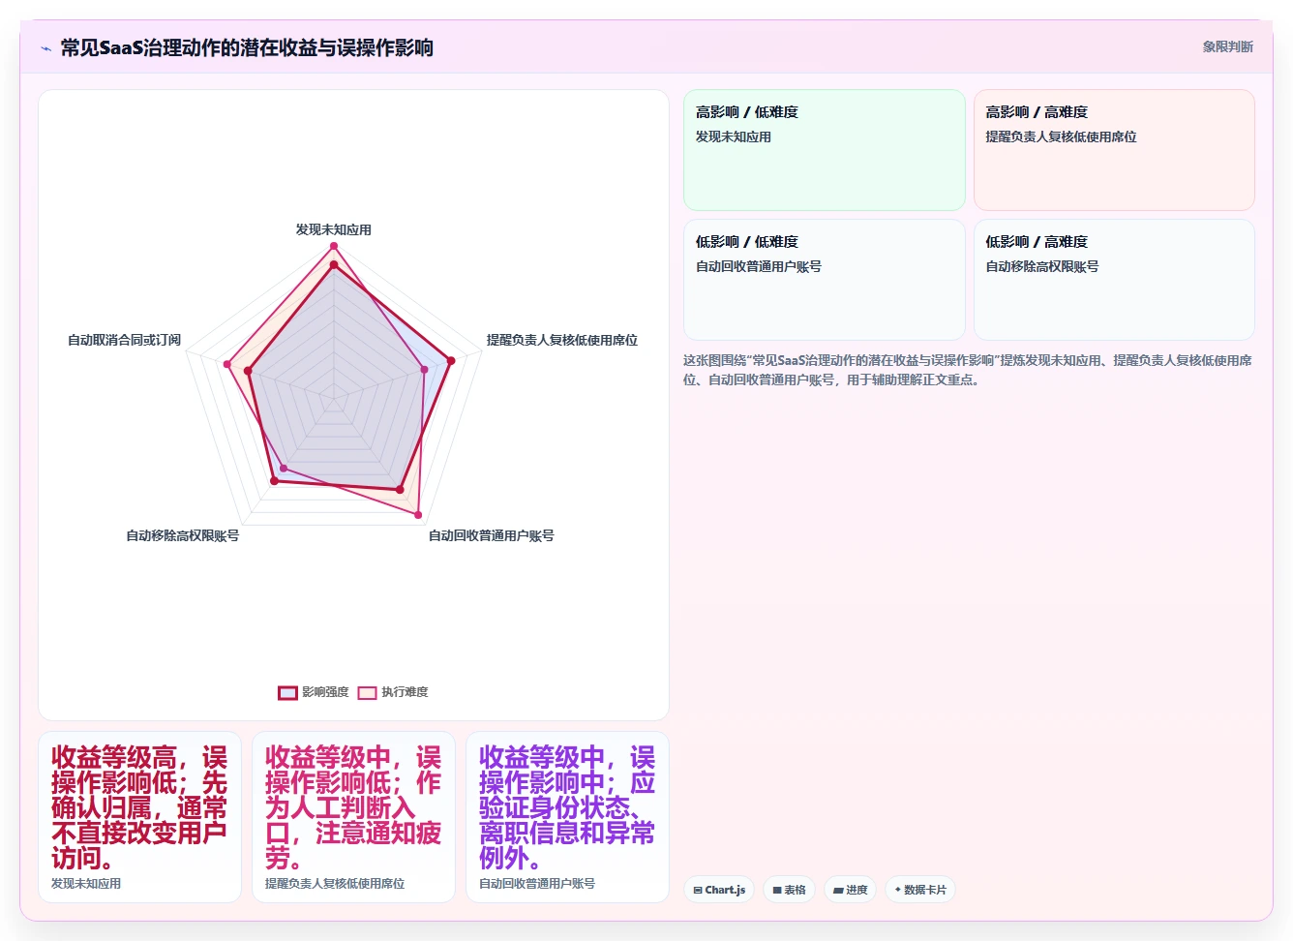Click the 执行难度 legend label text
Screen dimensions: 1293x941
[405, 692]
